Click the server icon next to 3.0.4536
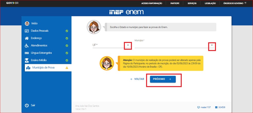This screenshot has height=113, width=253. [x=216, y=107]
